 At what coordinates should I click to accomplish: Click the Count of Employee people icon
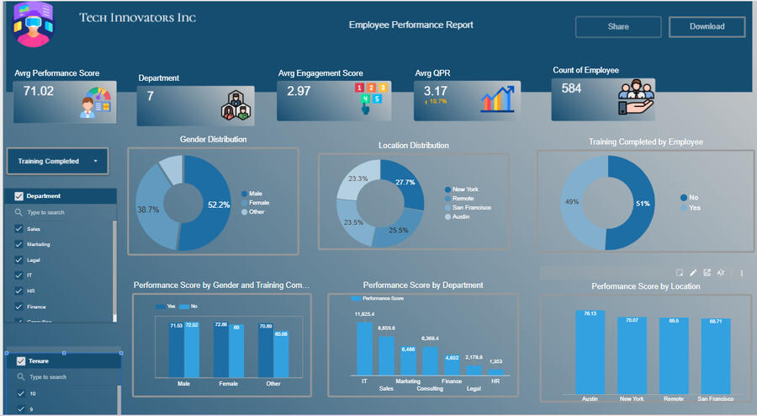636,98
